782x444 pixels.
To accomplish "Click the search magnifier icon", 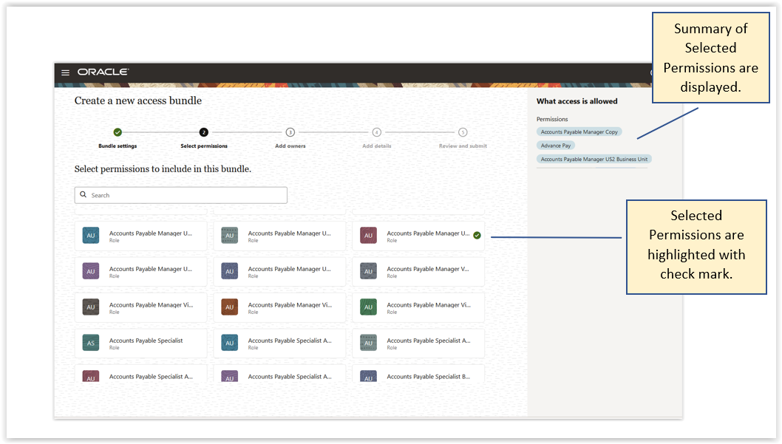I will [x=84, y=195].
